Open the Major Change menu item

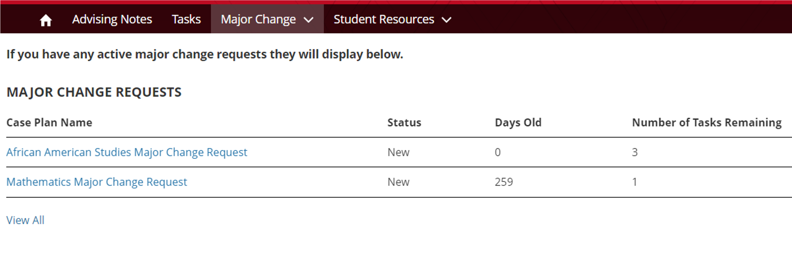(x=258, y=19)
